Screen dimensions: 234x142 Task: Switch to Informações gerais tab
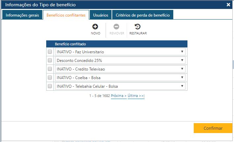pos(22,15)
